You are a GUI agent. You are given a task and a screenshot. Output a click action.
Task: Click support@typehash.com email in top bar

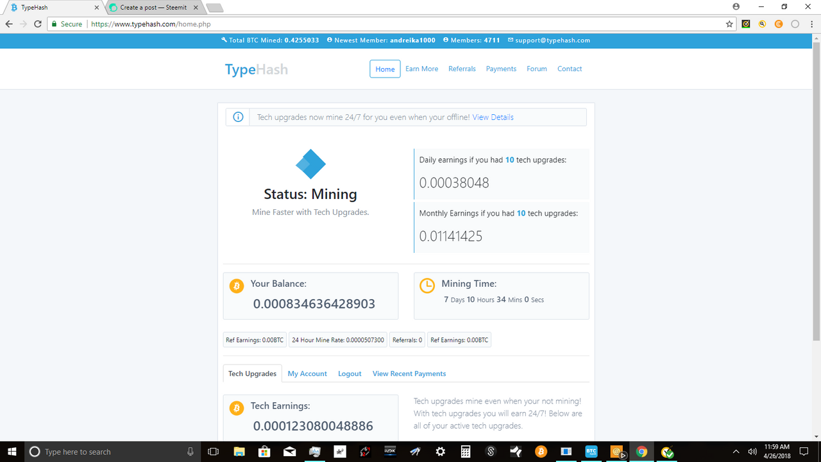click(552, 40)
